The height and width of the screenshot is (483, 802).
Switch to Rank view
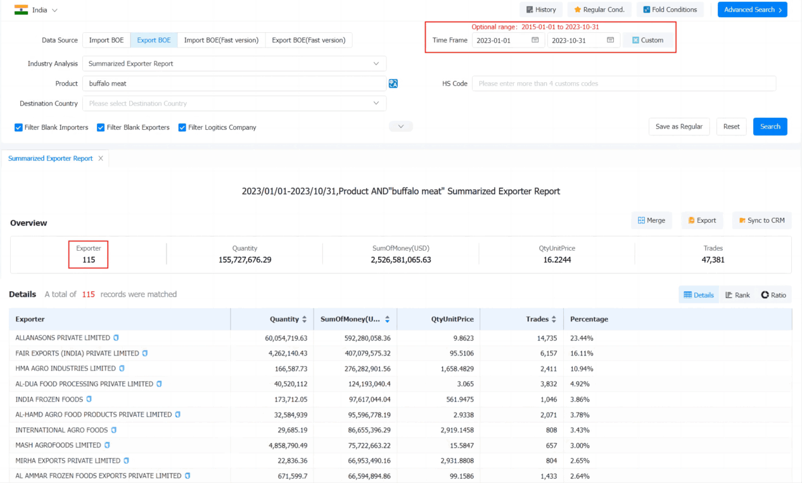pos(737,295)
